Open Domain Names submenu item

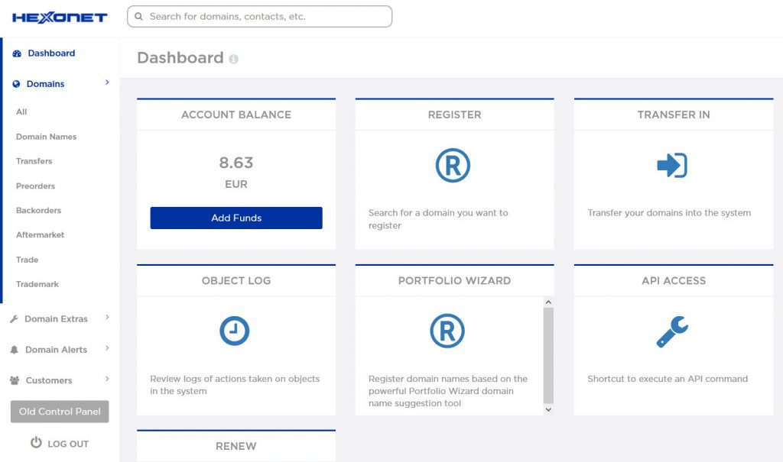click(x=46, y=137)
